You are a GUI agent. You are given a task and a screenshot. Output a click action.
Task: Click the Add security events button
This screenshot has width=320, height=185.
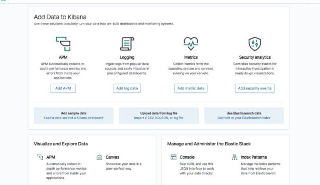(255, 88)
